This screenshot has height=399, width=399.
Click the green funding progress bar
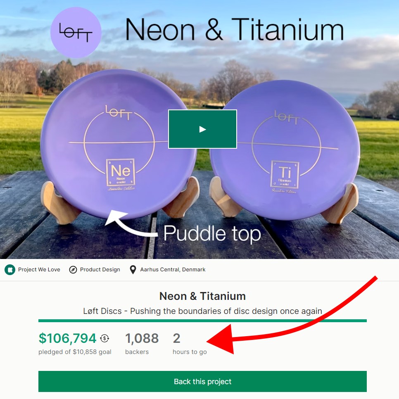pos(202,321)
